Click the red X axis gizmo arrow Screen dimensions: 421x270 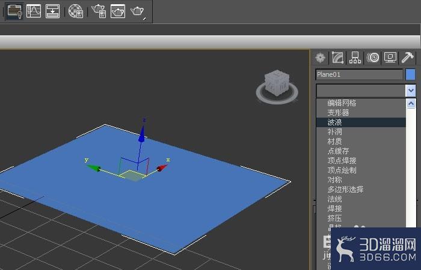(x=162, y=168)
